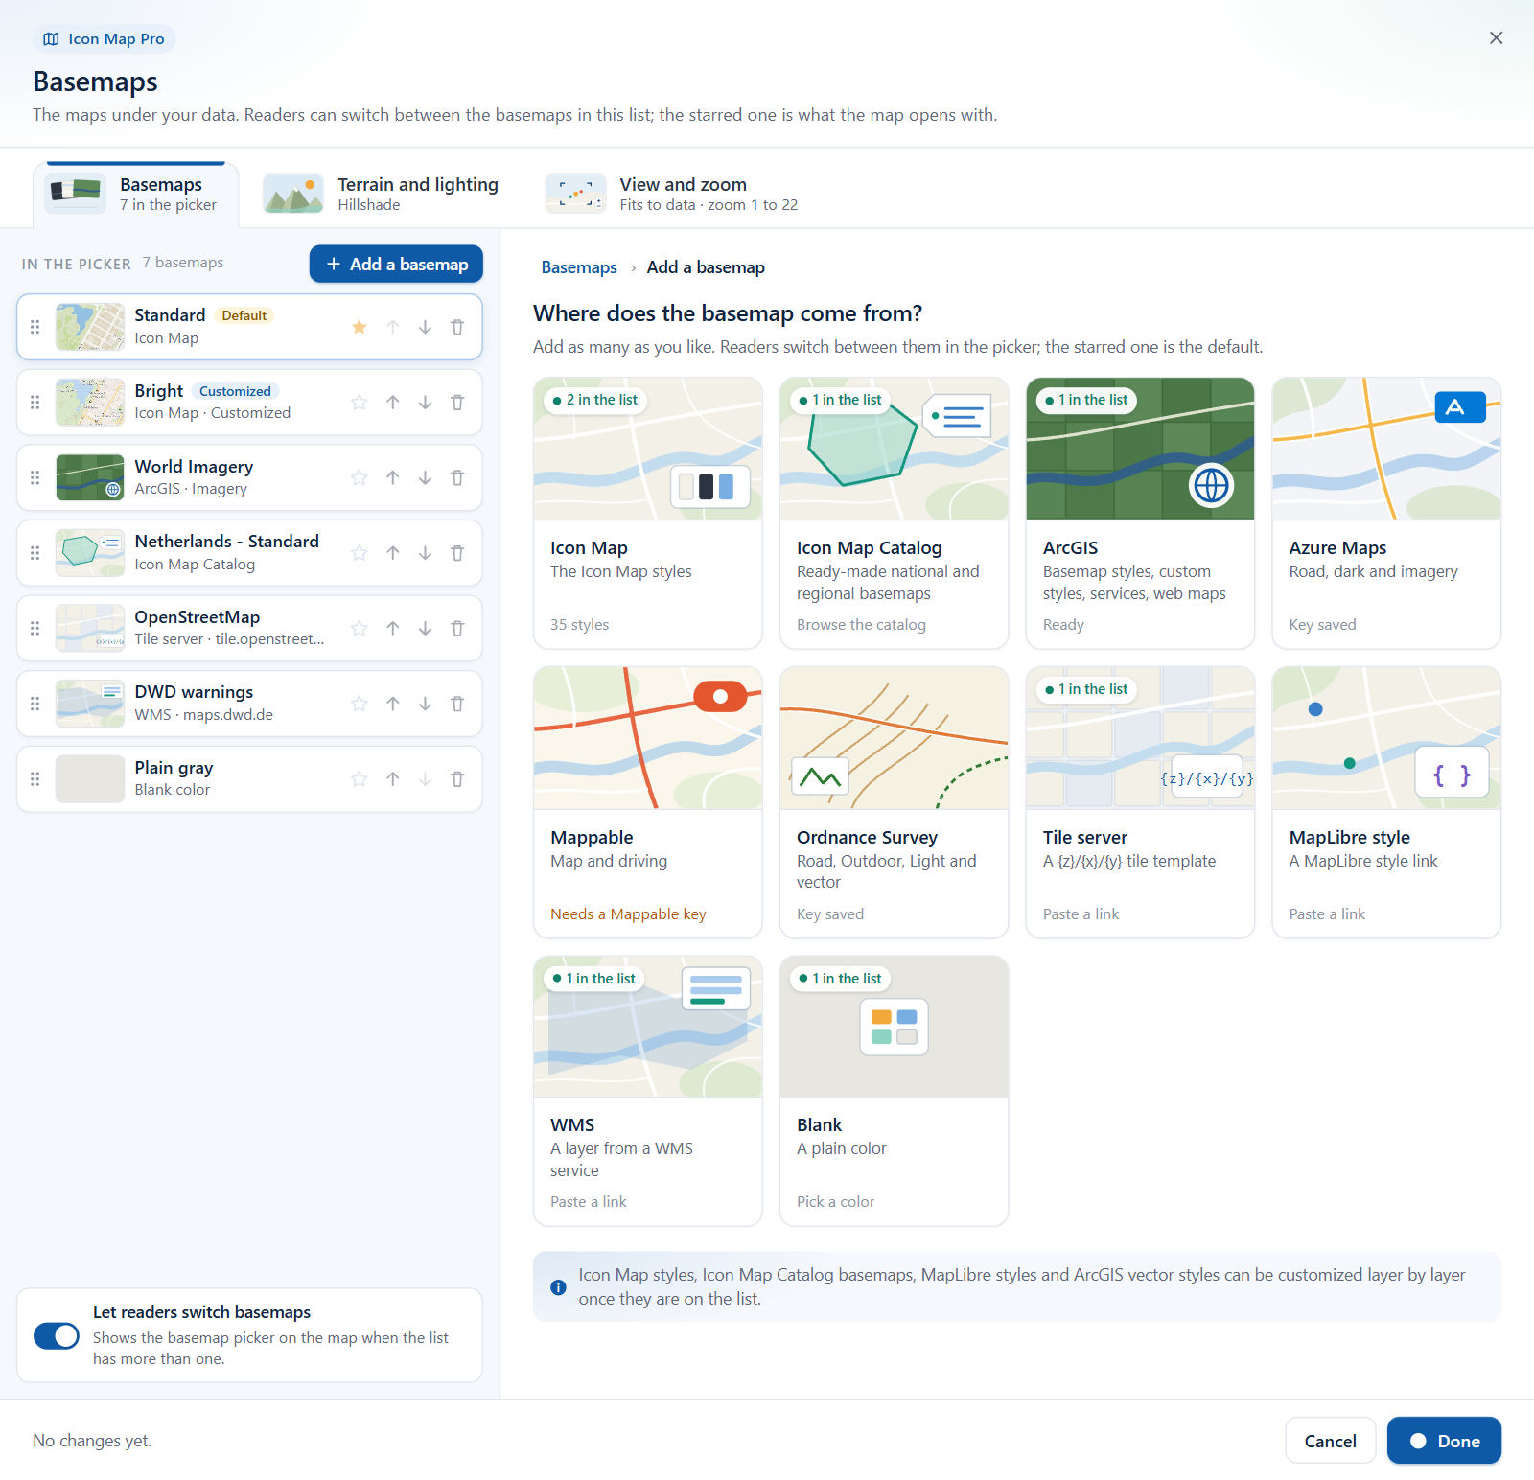Click the info icon in the note
1534x1480 pixels.
(558, 1287)
